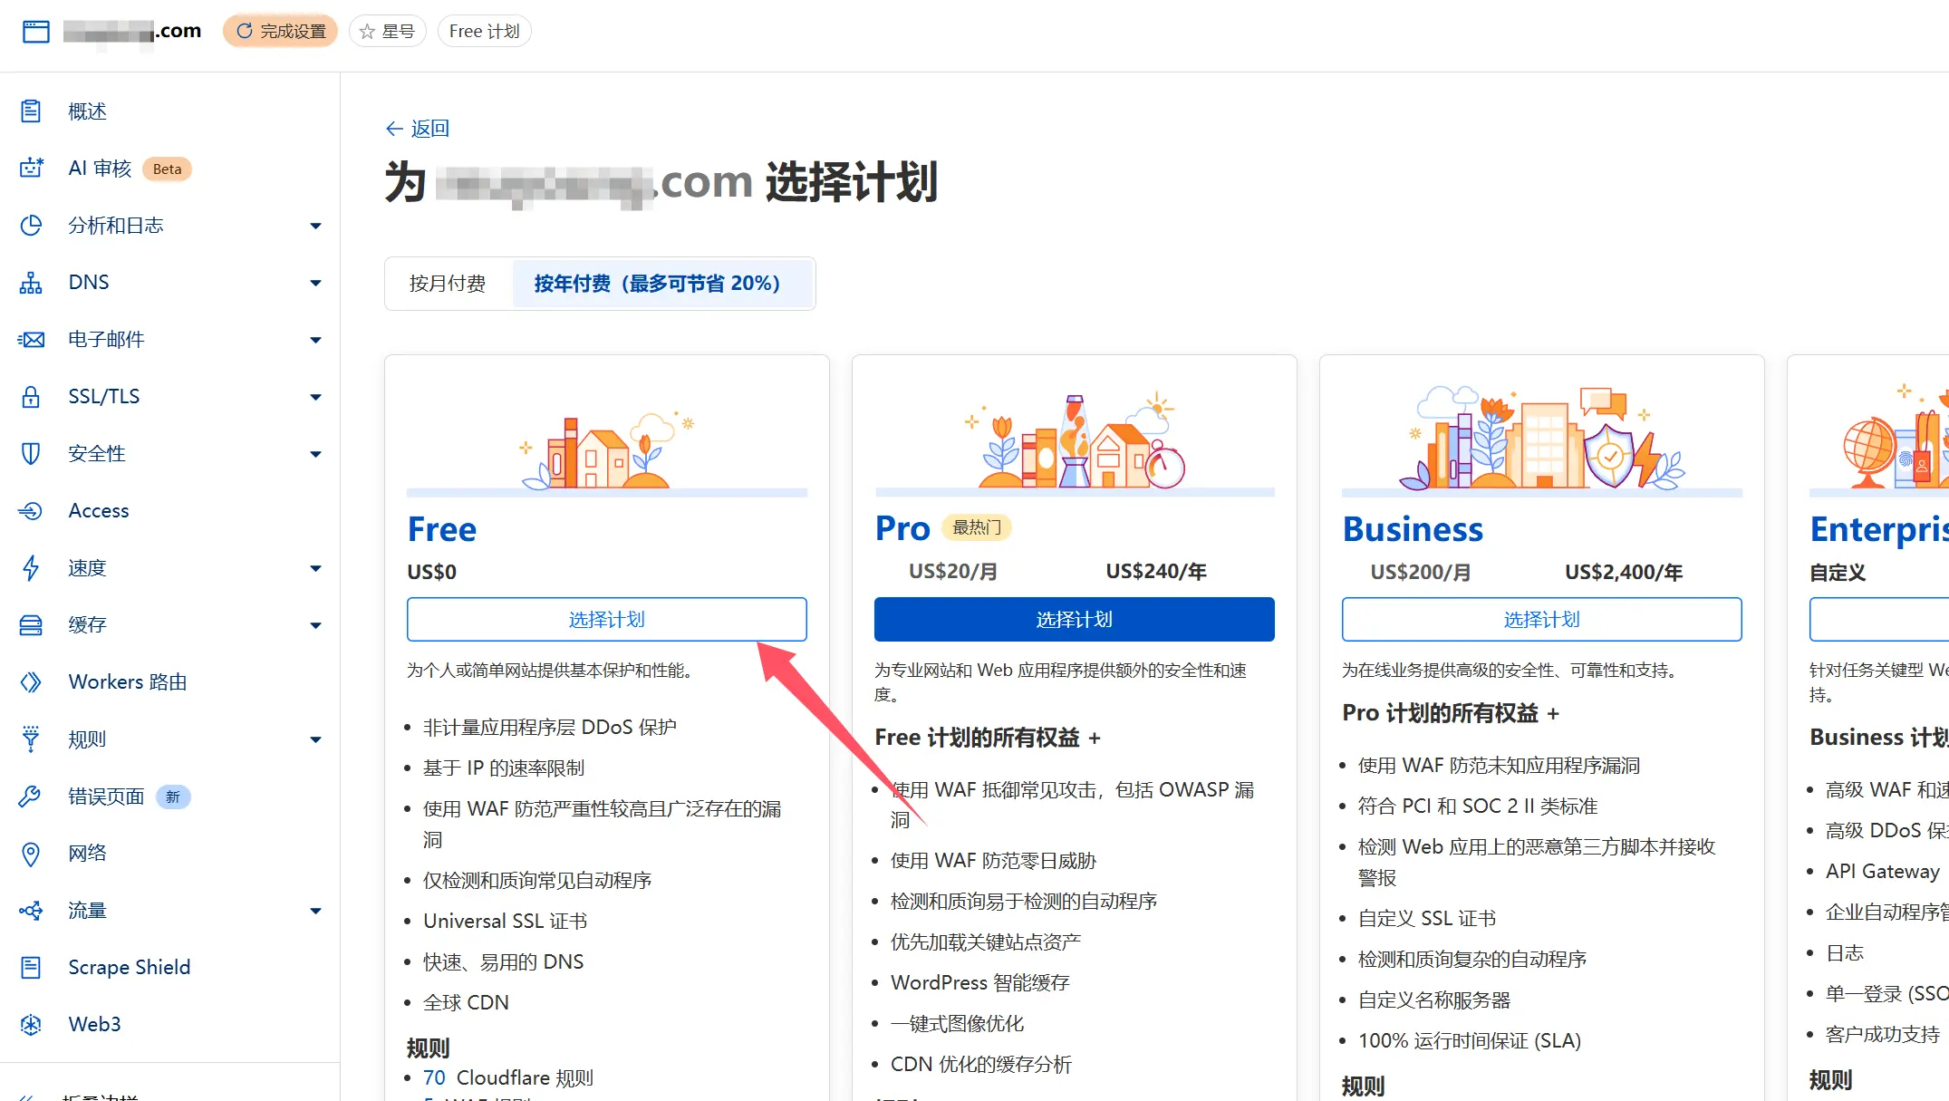The width and height of the screenshot is (1949, 1101).
Task: Select 按年付费 yearly billing option
Action: click(657, 284)
